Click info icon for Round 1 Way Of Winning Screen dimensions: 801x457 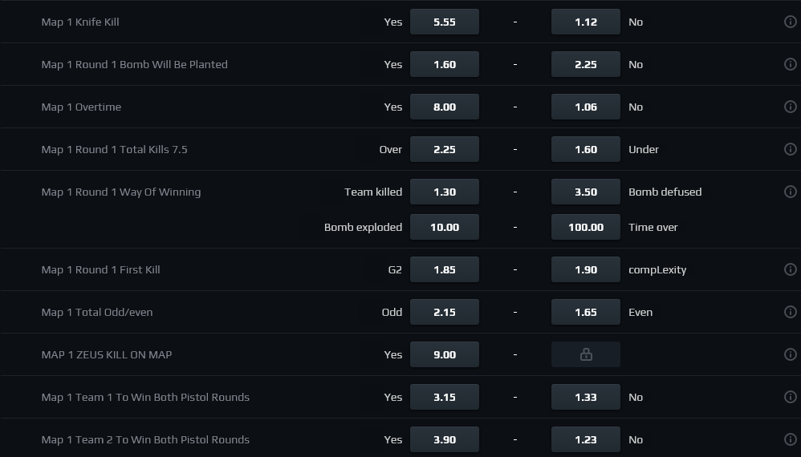click(x=790, y=192)
